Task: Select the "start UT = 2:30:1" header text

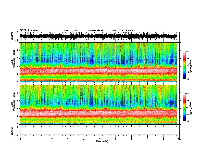Action: 123,31
